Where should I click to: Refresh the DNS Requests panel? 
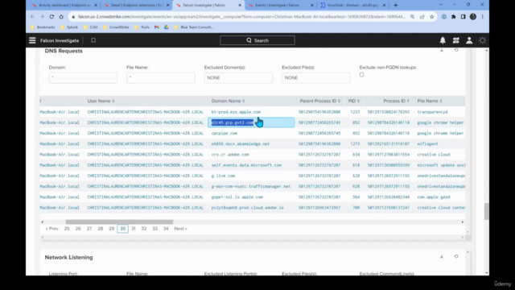coord(456,50)
